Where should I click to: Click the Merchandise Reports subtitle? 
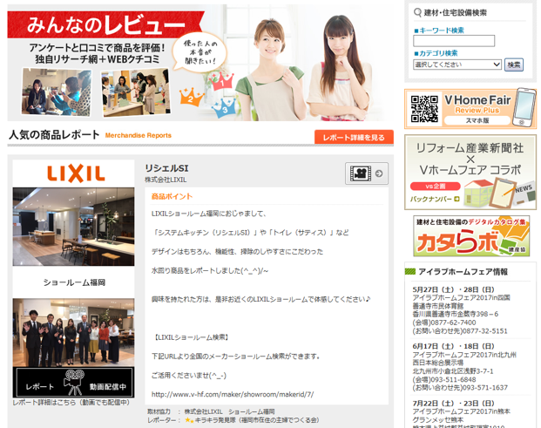click(138, 135)
